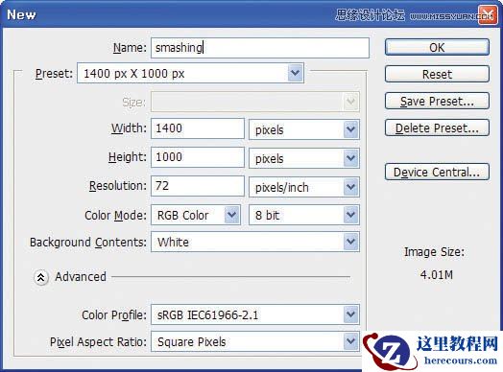Open Device Central
The height and width of the screenshot is (372, 503).
[437, 172]
